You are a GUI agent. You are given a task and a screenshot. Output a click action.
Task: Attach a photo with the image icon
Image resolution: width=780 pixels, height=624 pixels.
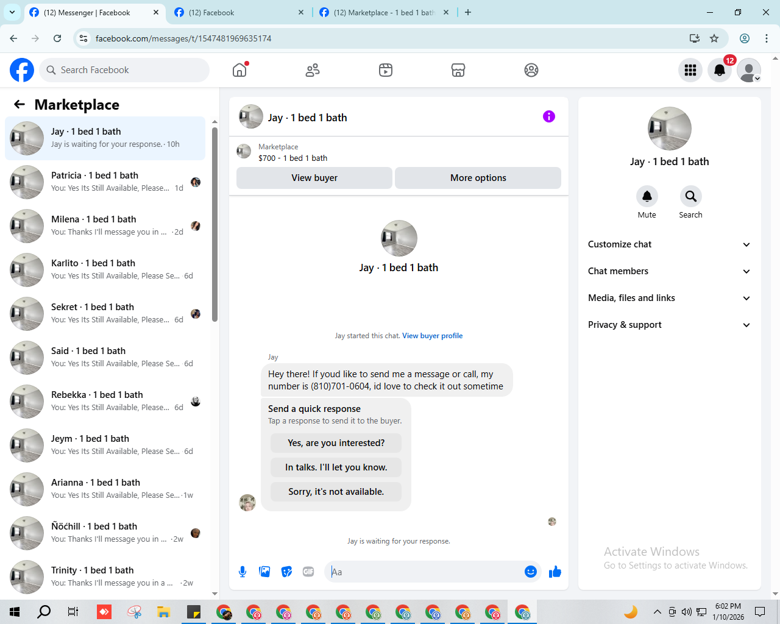coord(264,572)
